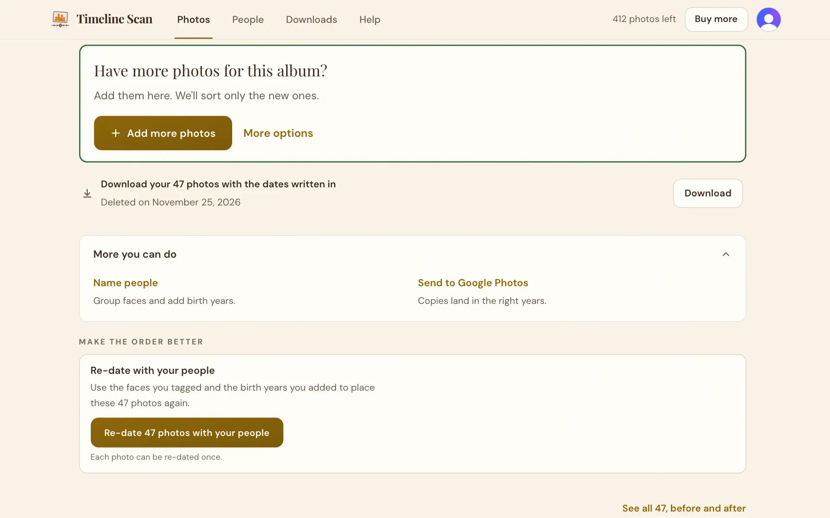
Task: Collapse the More you can do section
Action: [726, 254]
